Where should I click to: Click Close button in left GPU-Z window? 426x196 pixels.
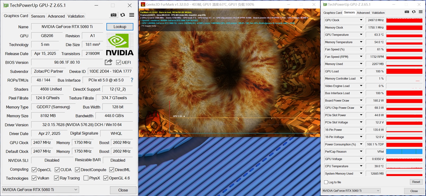pos(123,190)
